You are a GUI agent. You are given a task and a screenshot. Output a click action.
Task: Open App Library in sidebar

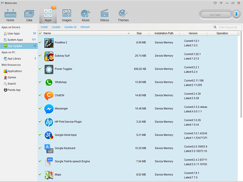coord(19,58)
